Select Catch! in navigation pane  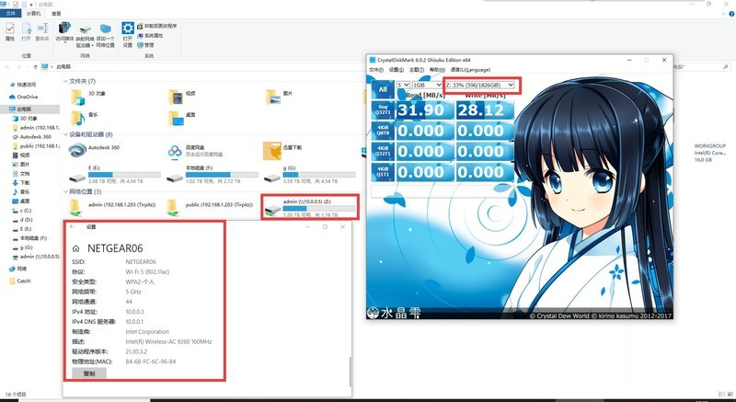24,281
